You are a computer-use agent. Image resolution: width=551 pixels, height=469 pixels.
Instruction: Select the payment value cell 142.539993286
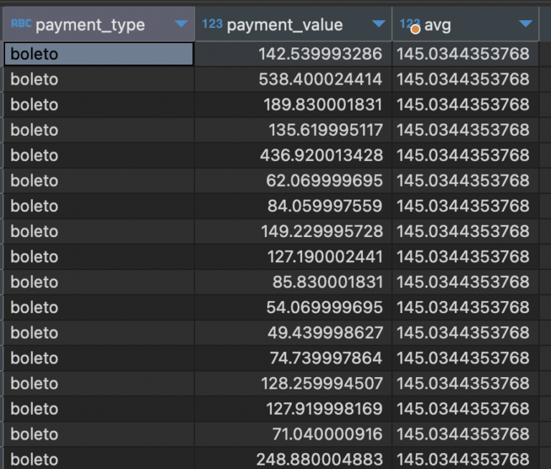pyautogui.click(x=320, y=54)
